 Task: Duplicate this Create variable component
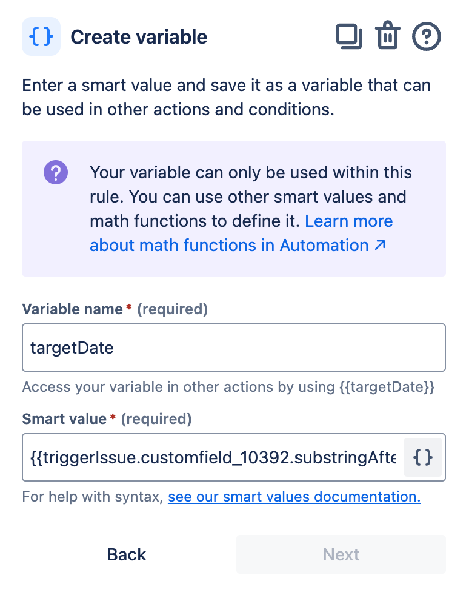349,36
